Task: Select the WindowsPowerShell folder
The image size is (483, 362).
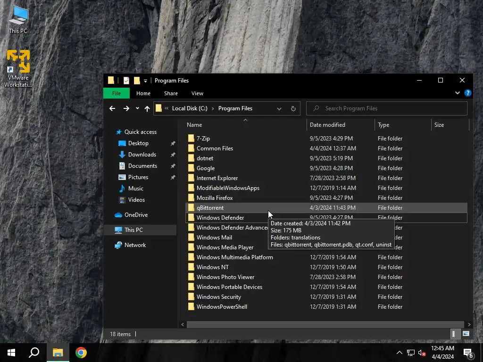Action: [326, 306]
